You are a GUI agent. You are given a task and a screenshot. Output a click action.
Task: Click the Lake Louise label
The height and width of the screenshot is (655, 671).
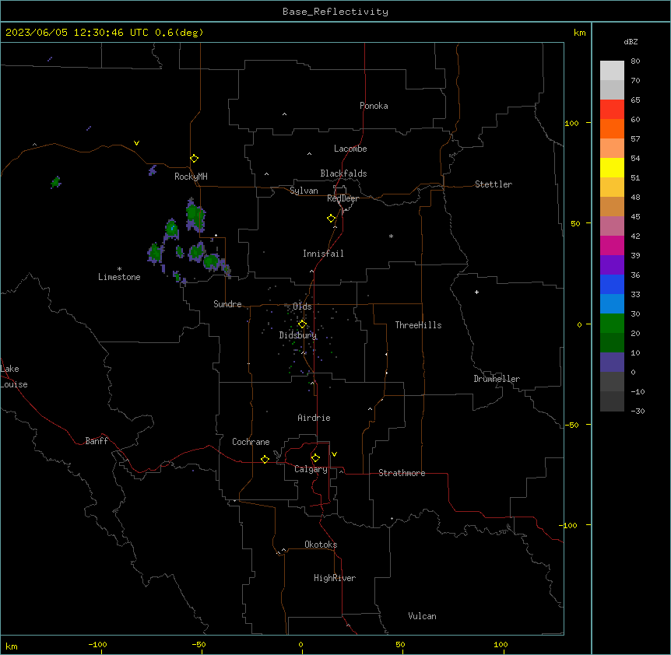[14, 377]
